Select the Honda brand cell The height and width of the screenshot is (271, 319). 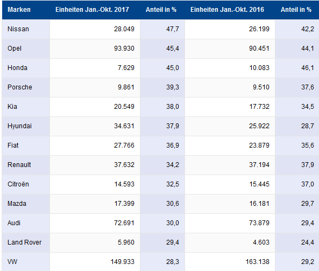pyautogui.click(x=26, y=68)
